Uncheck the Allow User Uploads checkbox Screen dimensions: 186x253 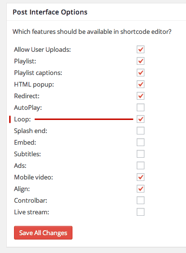(141, 49)
